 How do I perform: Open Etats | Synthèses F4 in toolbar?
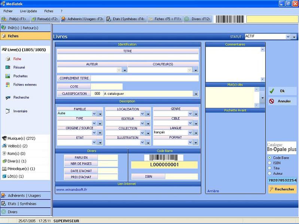coord(126,19)
